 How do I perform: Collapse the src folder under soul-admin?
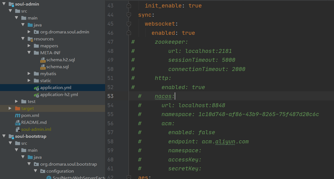10,11
